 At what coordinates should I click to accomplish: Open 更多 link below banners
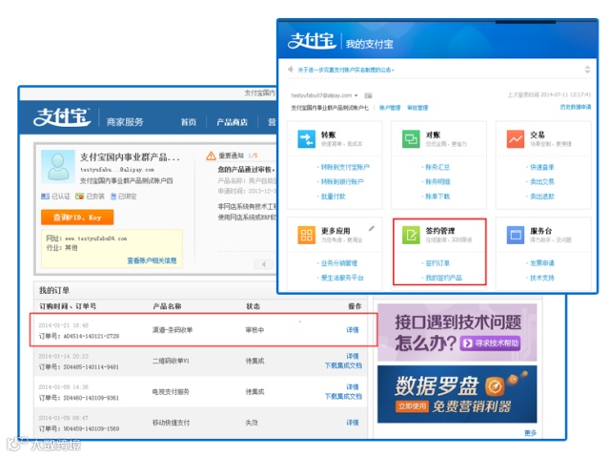click(531, 433)
